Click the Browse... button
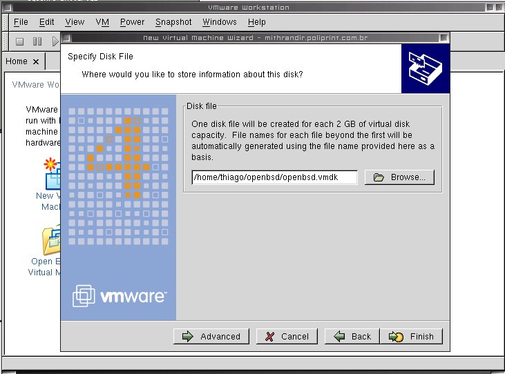 [399, 177]
